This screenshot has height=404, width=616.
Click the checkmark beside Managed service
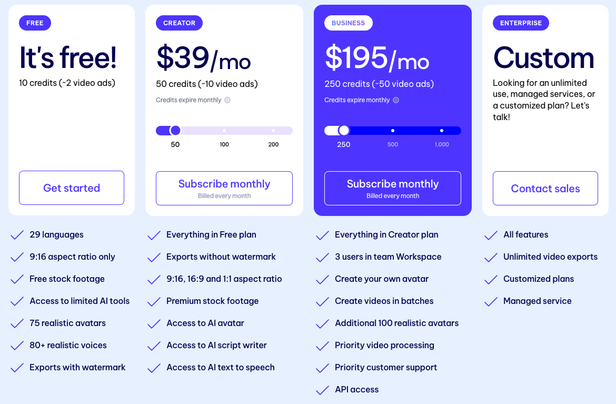pos(491,301)
